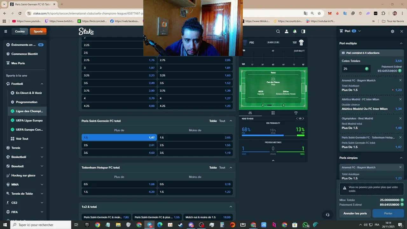This screenshot has height=229, width=407.
Task: Switch Tottenham total market to Tout view
Action: pos(222,168)
